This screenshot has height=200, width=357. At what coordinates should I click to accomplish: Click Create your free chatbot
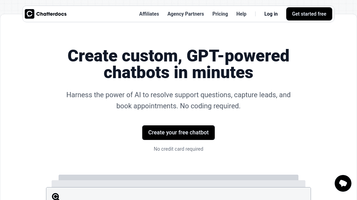pyautogui.click(x=178, y=132)
